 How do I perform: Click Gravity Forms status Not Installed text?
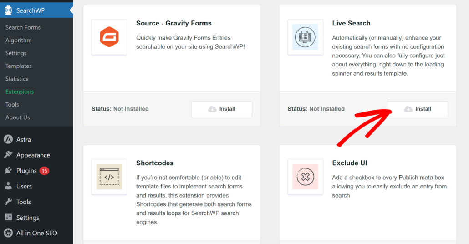[131, 109]
